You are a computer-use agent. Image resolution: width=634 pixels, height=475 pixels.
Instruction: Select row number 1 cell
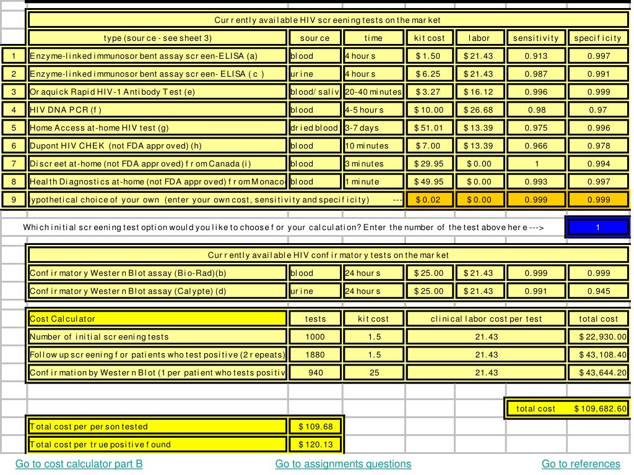coord(14,56)
